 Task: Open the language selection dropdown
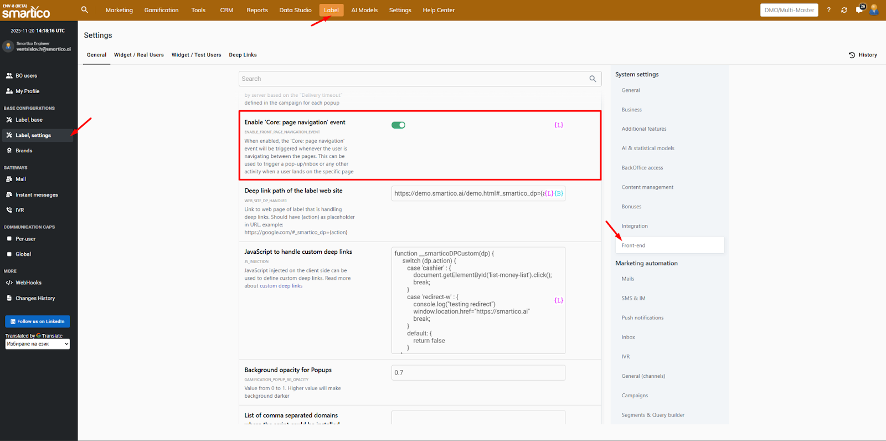[38, 344]
